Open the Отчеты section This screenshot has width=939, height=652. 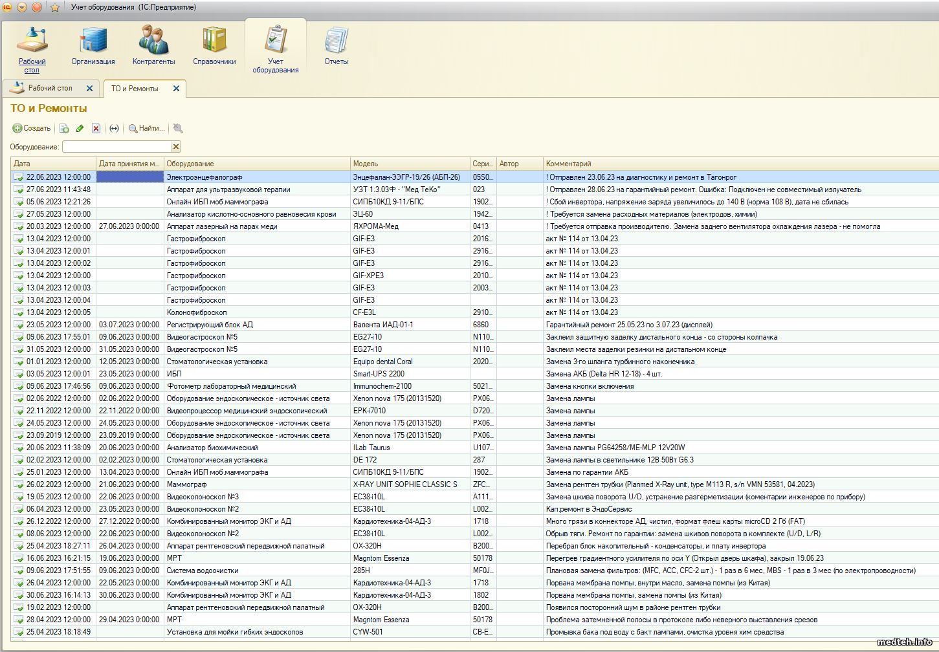pos(336,46)
